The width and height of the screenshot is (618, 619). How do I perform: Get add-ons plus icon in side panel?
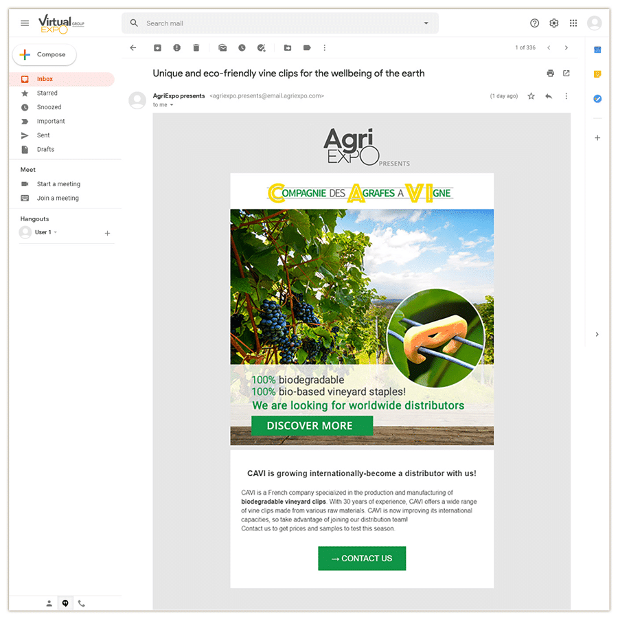[597, 138]
